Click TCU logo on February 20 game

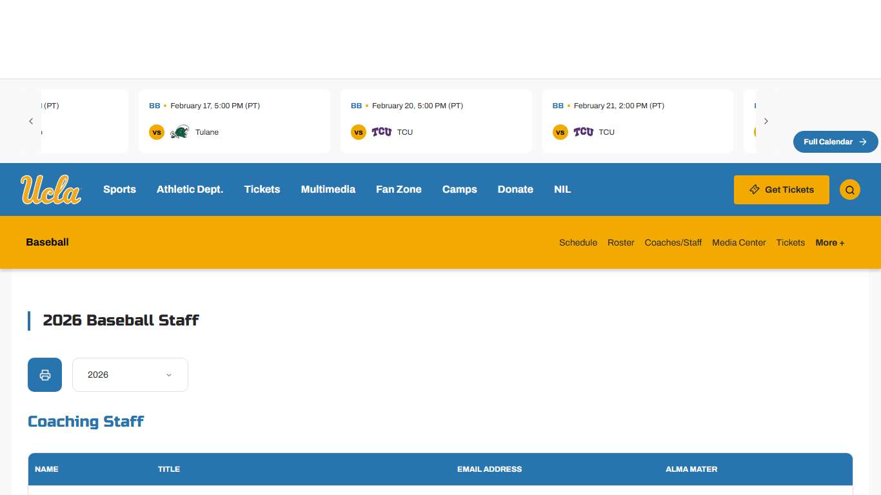(x=381, y=132)
